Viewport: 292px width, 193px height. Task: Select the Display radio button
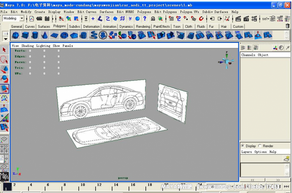click(x=243, y=146)
